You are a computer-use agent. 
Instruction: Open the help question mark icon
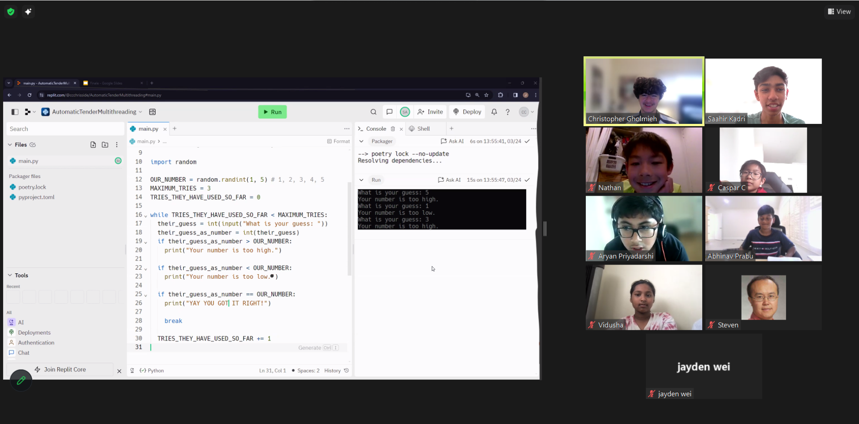pyautogui.click(x=508, y=112)
